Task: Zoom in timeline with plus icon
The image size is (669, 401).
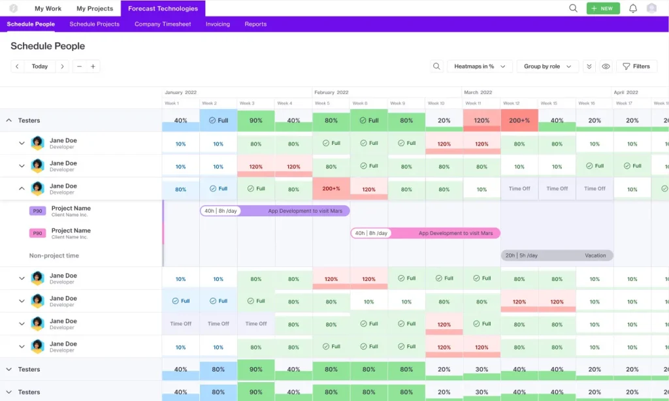Action: tap(93, 67)
